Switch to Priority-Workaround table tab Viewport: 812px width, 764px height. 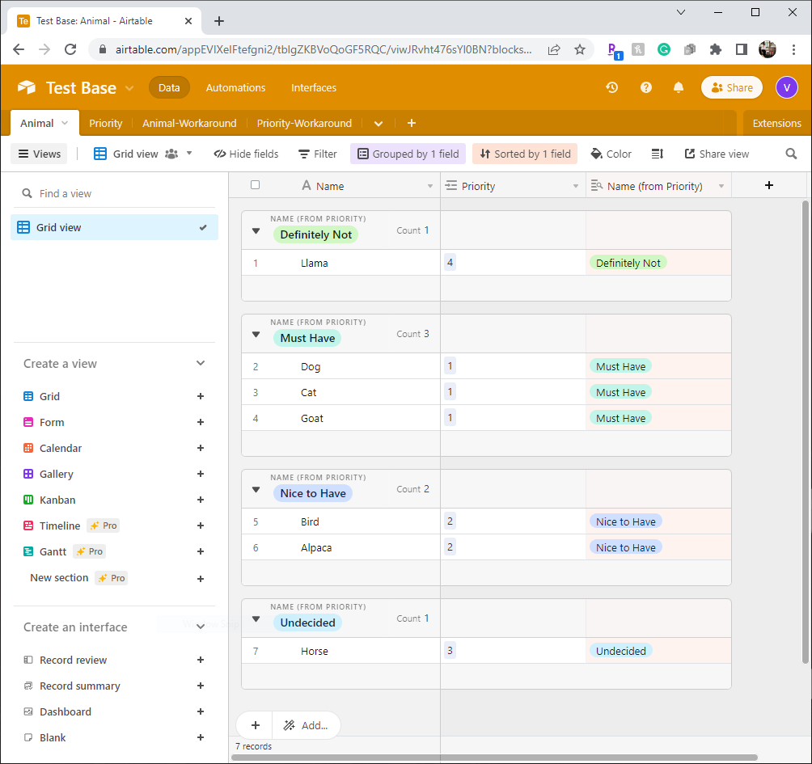pyautogui.click(x=304, y=123)
